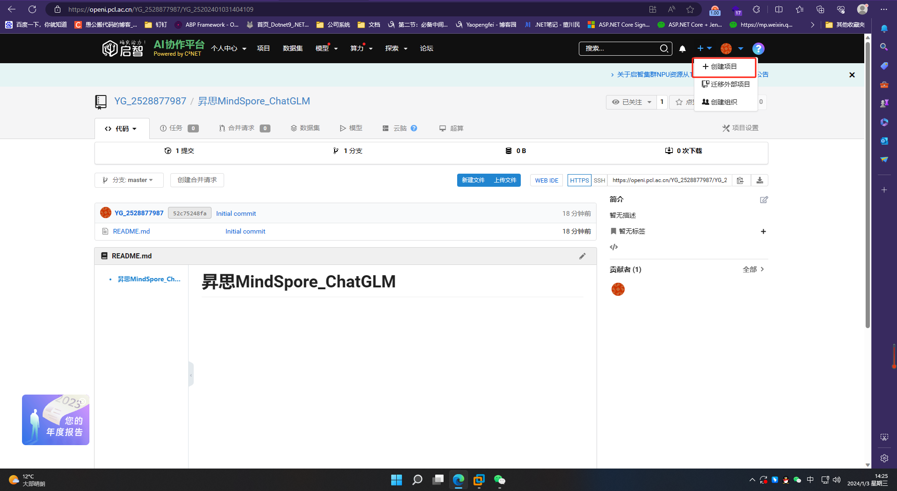
Task: Click the 启智 logo in header
Action: point(123,48)
